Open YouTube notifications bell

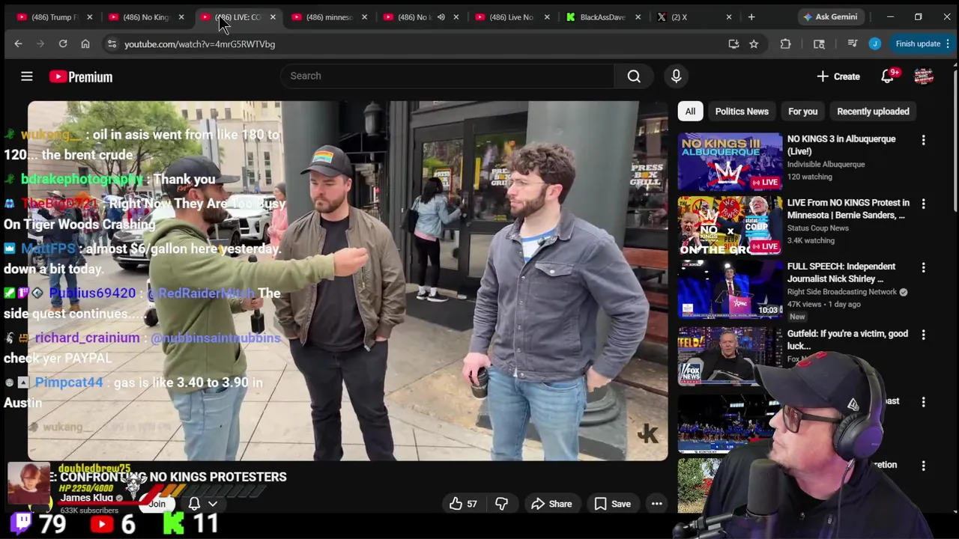tap(888, 76)
